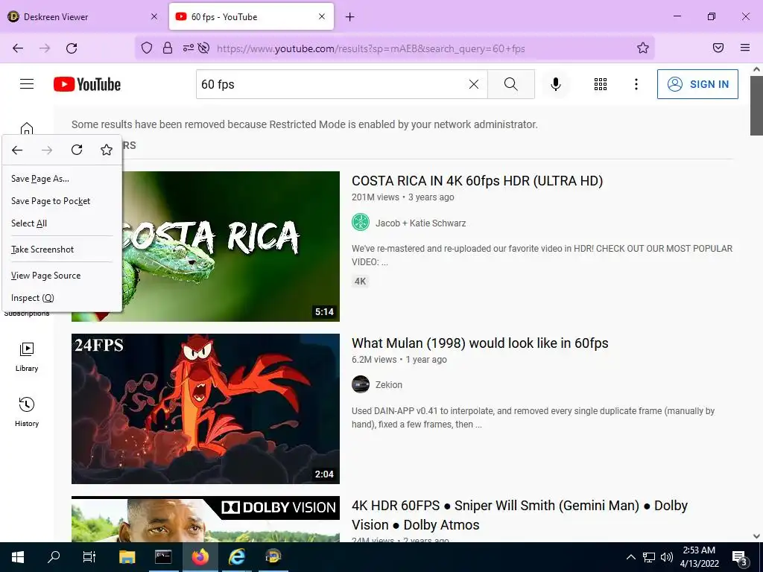Choose 'Inspect (Q)' menu entry
The width and height of the screenshot is (763, 572).
62,298
